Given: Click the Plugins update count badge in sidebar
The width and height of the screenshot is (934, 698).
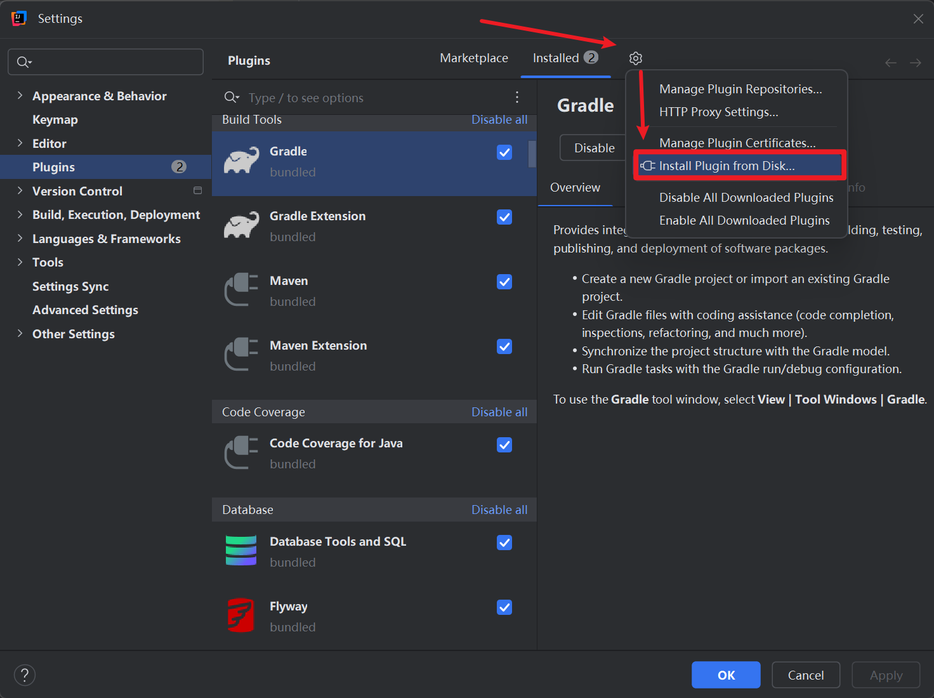Looking at the screenshot, I should [x=179, y=167].
